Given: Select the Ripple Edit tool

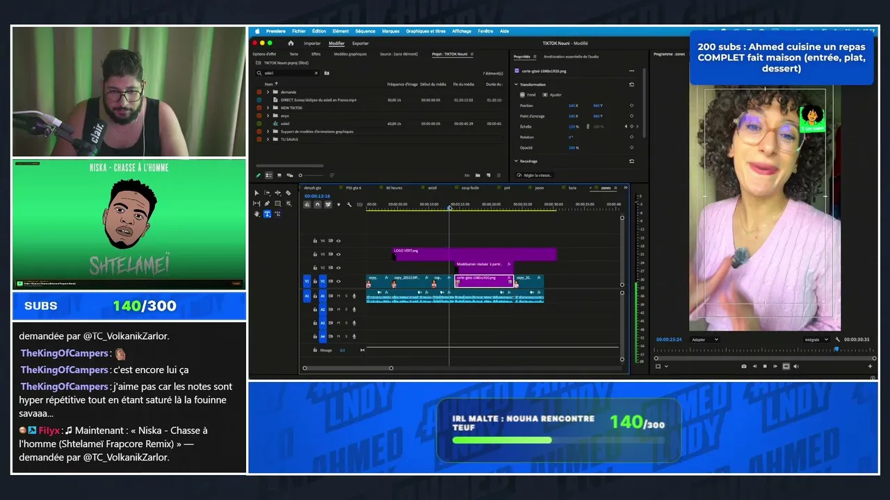Looking at the screenshot, I should pos(277,193).
